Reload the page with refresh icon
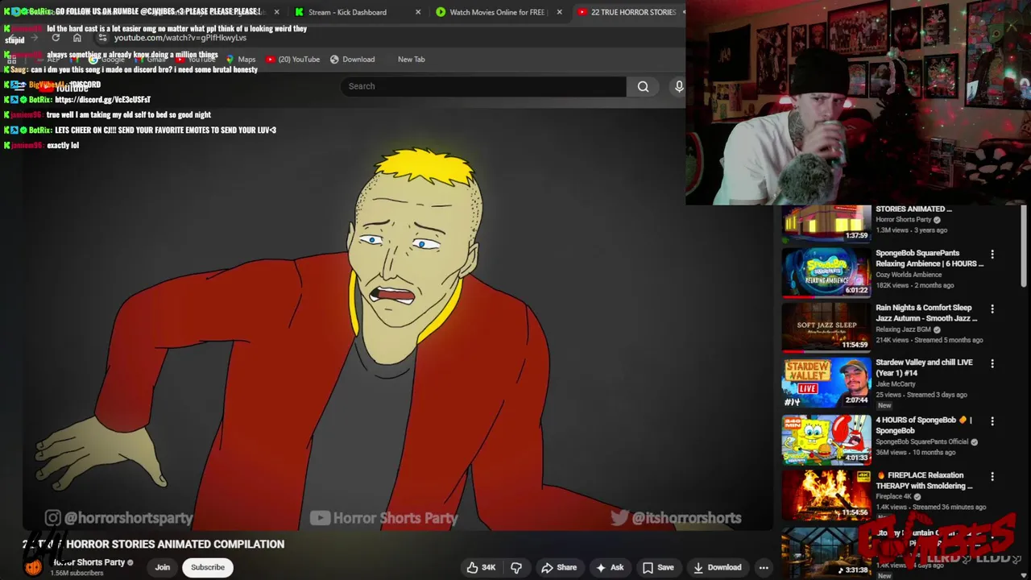 click(x=56, y=38)
